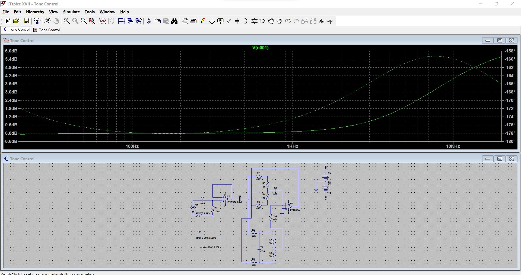Click the .ac dec 200 20 20k directive
Image resolution: width=521 pixels, height=275 pixels.
209,247
